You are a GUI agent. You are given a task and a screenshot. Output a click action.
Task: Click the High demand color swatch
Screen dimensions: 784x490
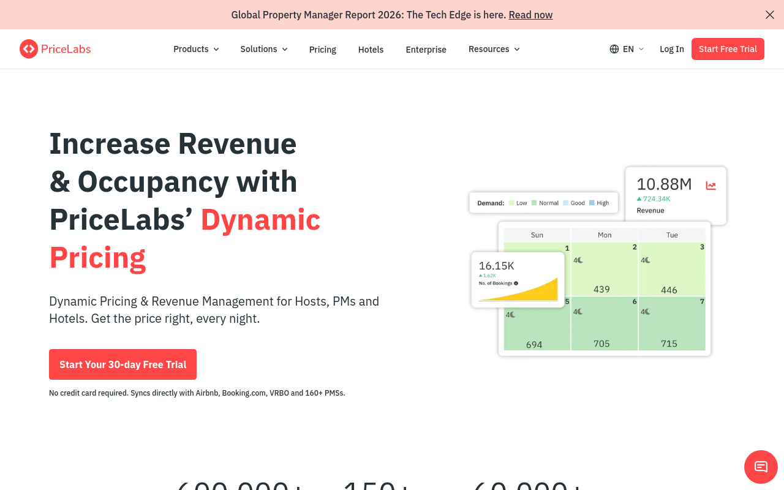point(592,203)
